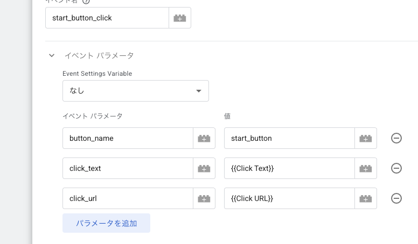418x244 pixels.
Task: Remove the click_url parameter row
Action: (396, 198)
